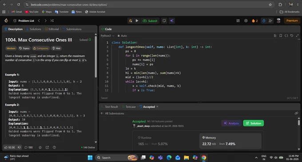Run code with the play icon
This screenshot has width=302, height=162.
[137, 20]
